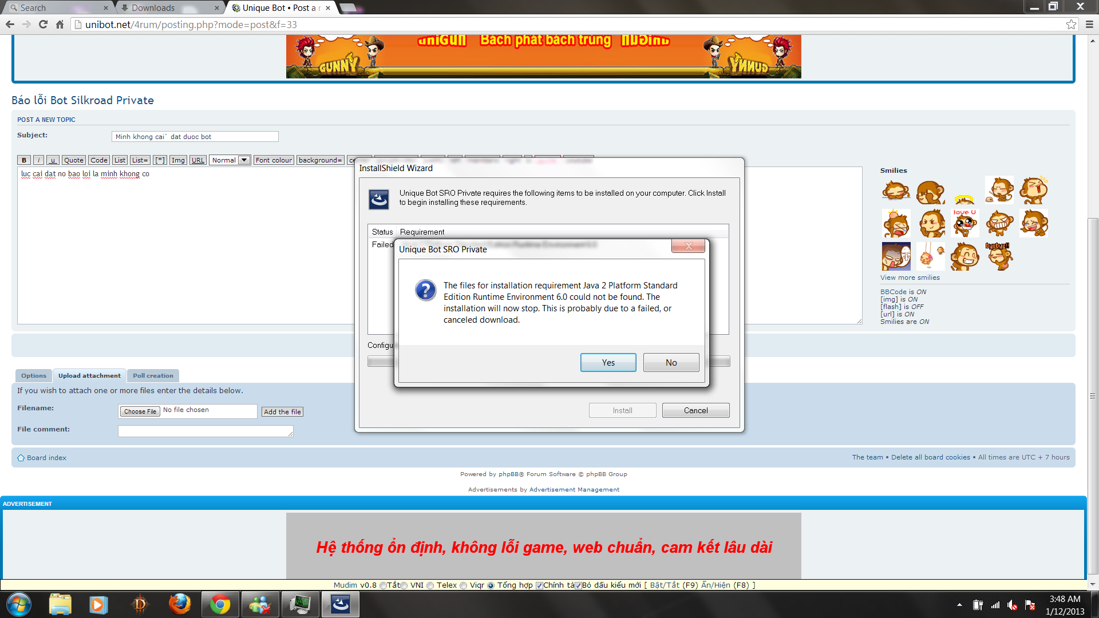Click the Subject input field

pos(195,137)
